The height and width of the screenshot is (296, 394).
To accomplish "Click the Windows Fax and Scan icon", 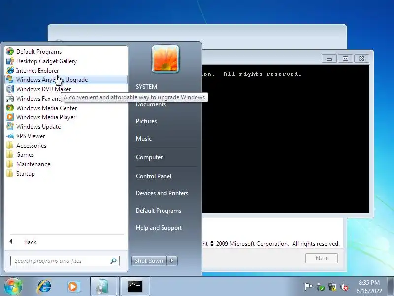I will (10, 98).
